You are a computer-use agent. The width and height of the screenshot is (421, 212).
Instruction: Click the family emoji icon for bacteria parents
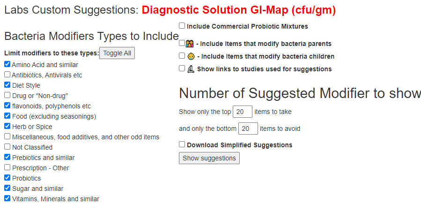tap(190, 44)
